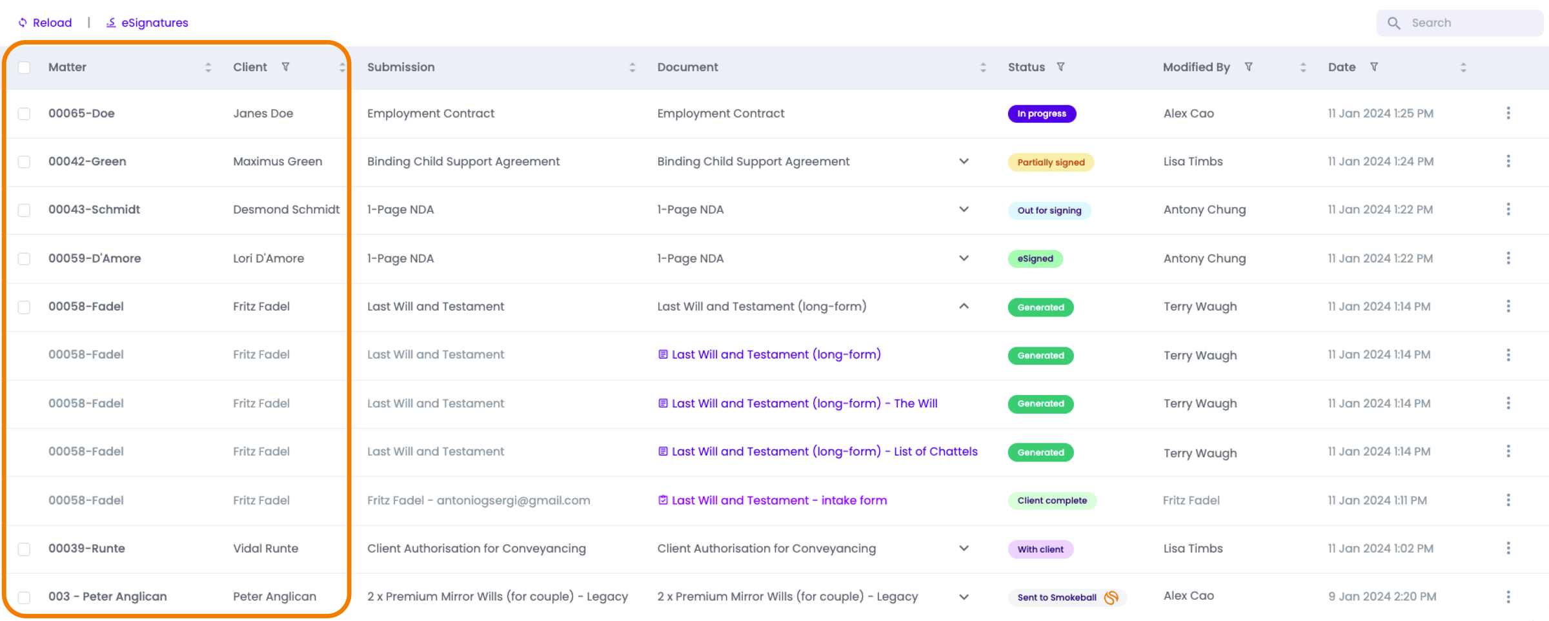
Task: Open the three-dot menu for 00065-Doe row
Action: click(1508, 114)
